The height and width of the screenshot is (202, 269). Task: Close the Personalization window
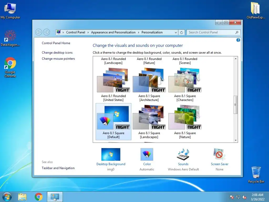tap(235, 23)
